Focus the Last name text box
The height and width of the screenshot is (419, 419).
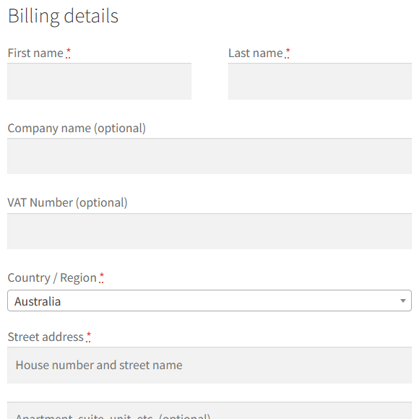click(x=320, y=82)
